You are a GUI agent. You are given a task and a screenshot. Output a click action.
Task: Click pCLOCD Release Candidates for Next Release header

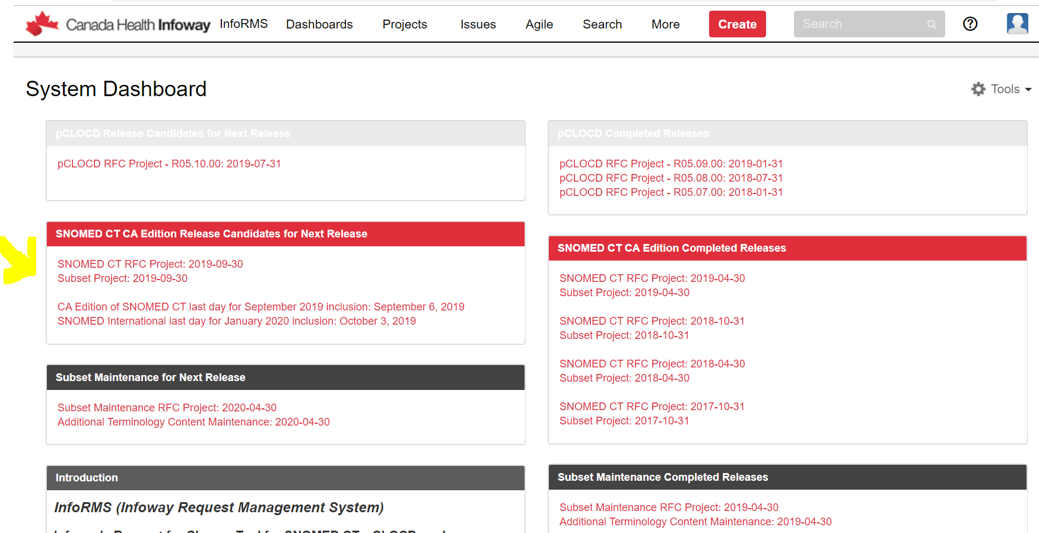point(285,134)
